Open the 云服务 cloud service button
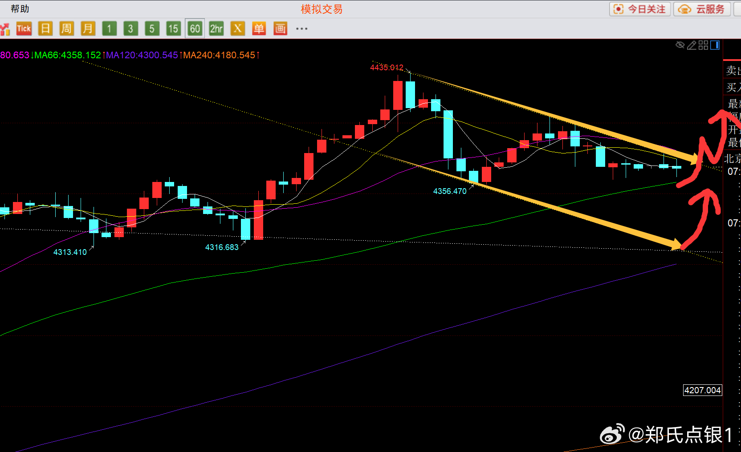 (702, 9)
